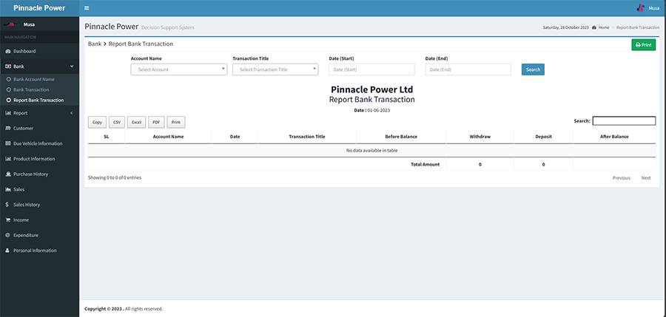Expand the Report submenu arrow
The height and width of the screenshot is (317, 666).
(x=72, y=113)
